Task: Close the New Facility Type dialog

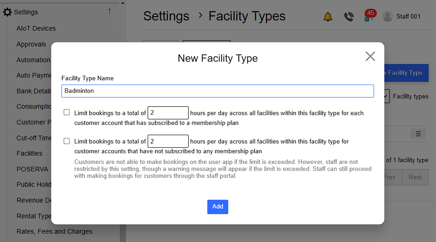Action: coord(370,57)
